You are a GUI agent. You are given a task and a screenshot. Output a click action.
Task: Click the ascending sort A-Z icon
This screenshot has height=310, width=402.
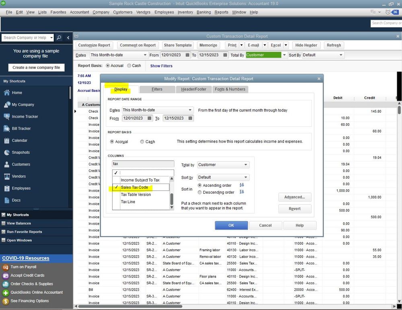(x=241, y=185)
